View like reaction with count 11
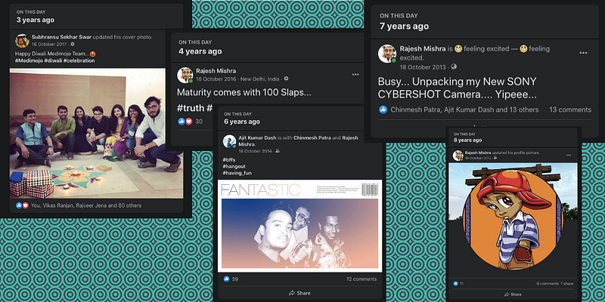 tap(458, 284)
